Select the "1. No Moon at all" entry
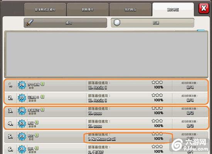Screen dimensions: 212x154 click(x=102, y=139)
